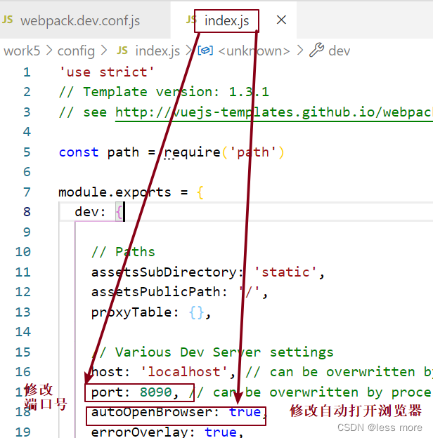The width and height of the screenshot is (433, 438).
Task: Click the wrench icon beside dev
Action: point(316,51)
